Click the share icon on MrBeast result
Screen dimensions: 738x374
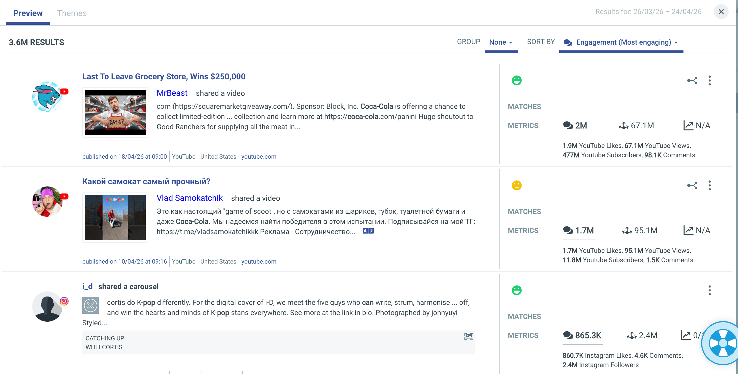pos(692,80)
